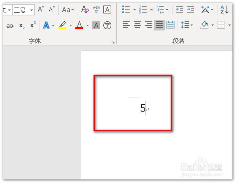This screenshot has width=236, height=183.
Task: Open numbering library dropdown arrow
Action: pos(152,9)
